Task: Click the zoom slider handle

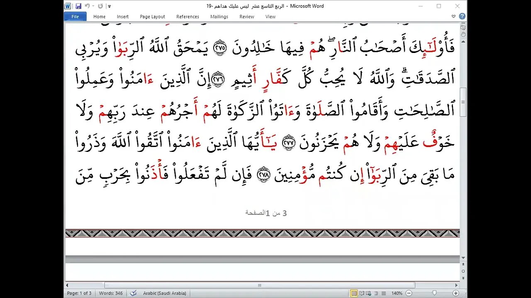Action: [x=434, y=293]
